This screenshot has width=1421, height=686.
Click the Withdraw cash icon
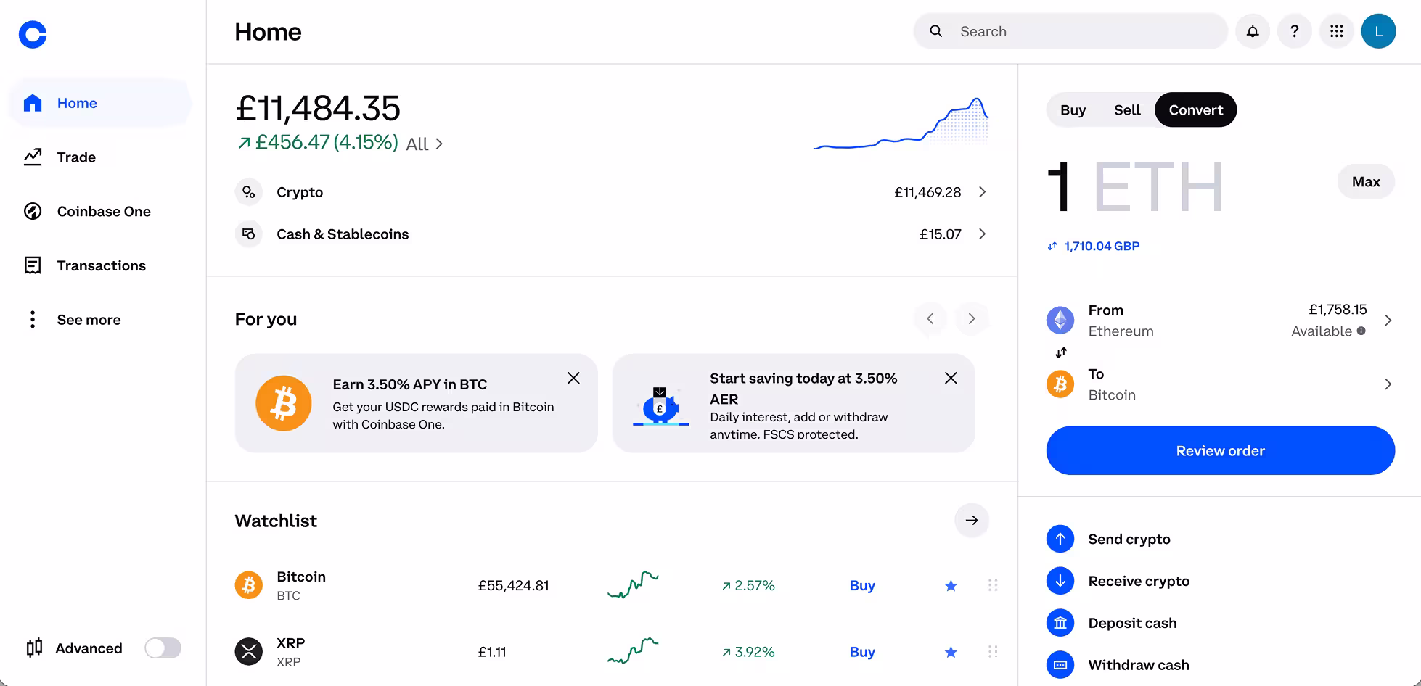tap(1060, 665)
